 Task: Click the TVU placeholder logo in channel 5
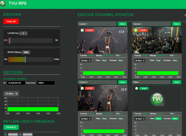(157, 99)
